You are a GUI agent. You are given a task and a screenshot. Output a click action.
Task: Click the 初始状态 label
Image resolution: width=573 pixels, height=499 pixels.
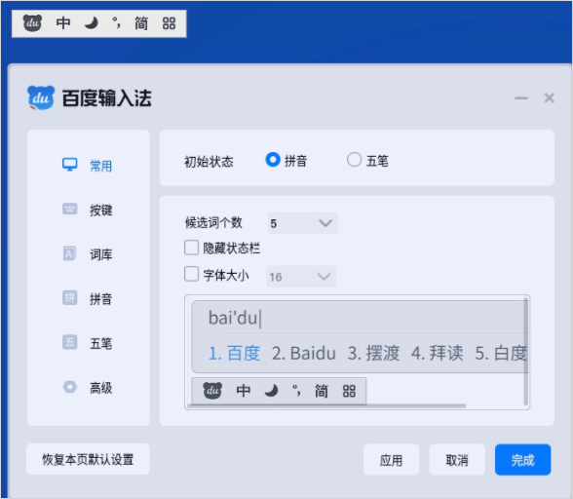pos(209,161)
